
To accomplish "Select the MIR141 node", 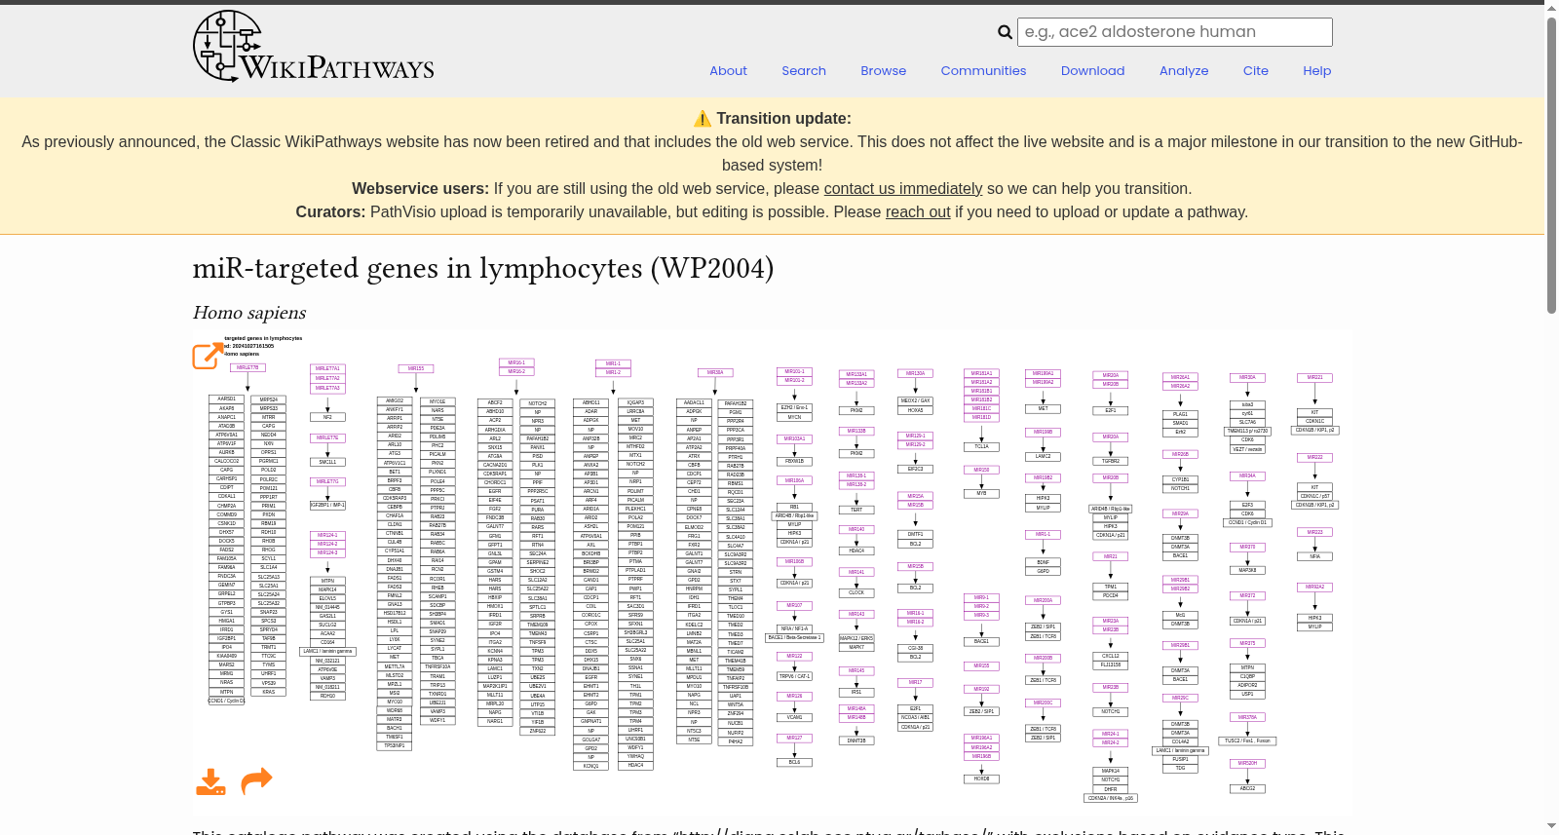I will pyautogui.click(x=856, y=573).
